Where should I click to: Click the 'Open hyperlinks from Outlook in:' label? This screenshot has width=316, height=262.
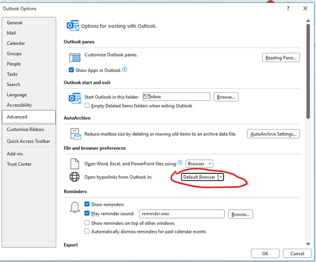click(x=118, y=177)
